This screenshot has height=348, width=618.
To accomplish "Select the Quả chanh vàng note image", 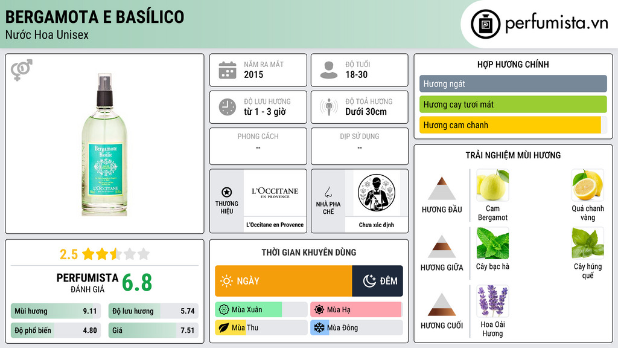I will click(588, 185).
